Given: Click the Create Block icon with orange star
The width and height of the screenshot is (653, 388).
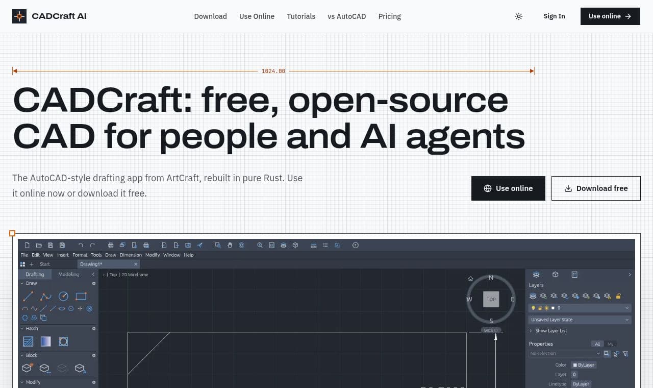Looking at the screenshot, I should [x=28, y=368].
